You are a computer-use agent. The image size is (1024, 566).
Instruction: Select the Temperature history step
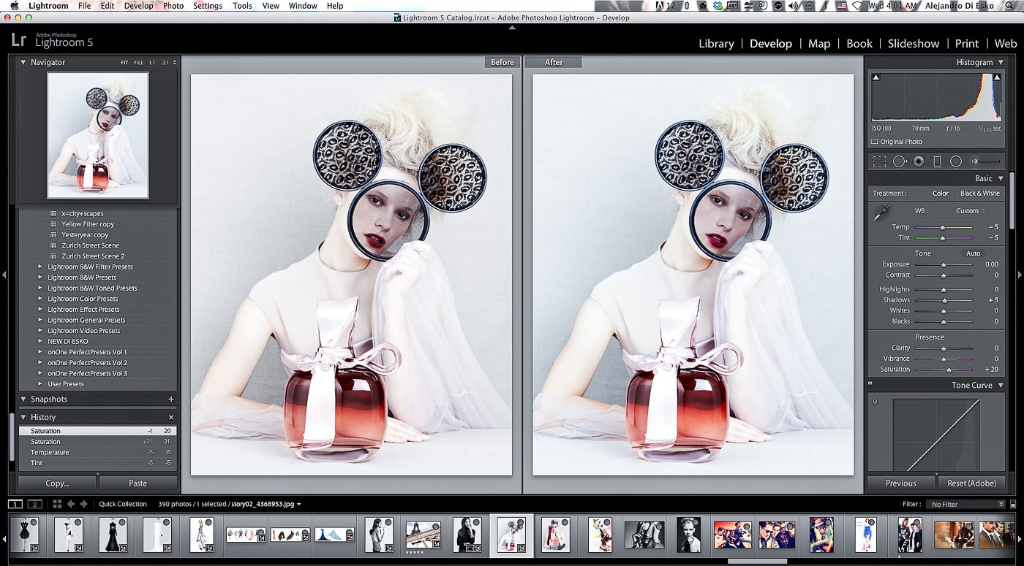coord(97,452)
